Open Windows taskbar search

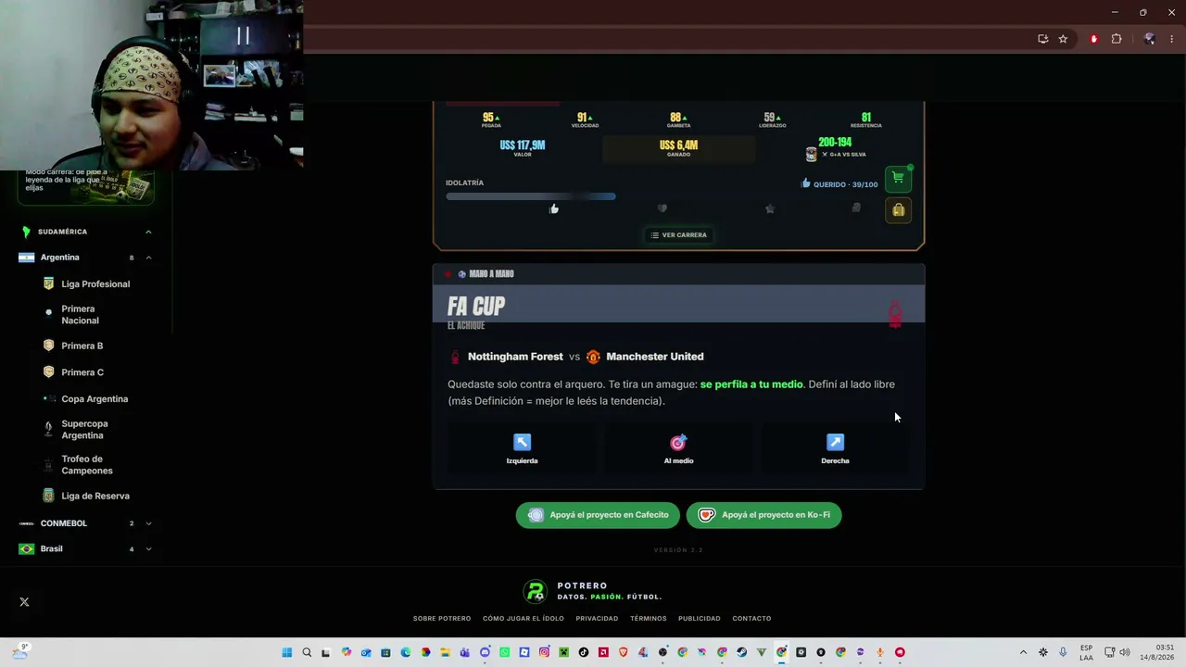307,652
